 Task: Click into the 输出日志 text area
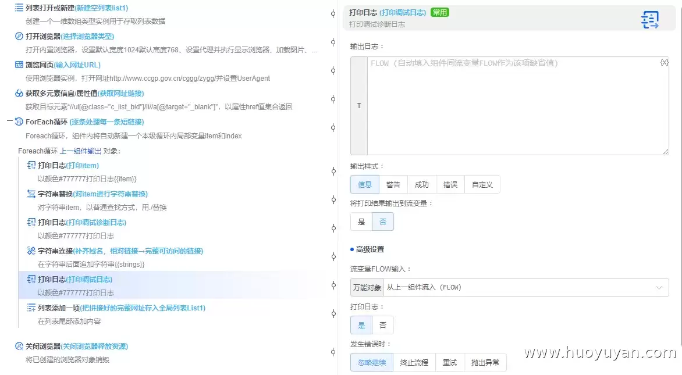click(x=517, y=106)
